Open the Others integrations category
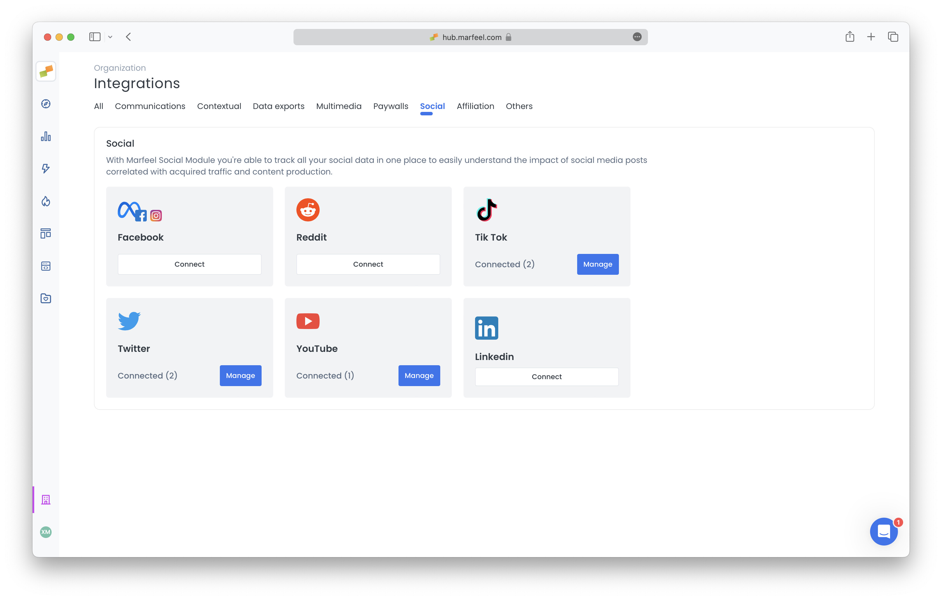942x600 pixels. click(x=519, y=106)
